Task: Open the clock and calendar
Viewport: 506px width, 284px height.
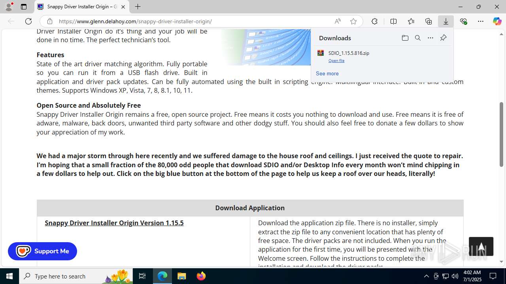Action: (x=472, y=276)
